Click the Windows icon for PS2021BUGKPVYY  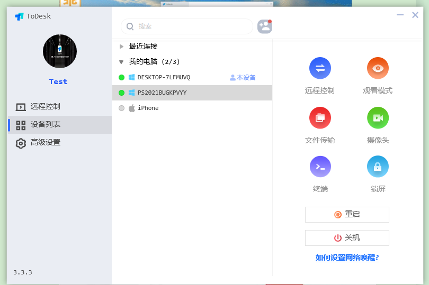131,93
